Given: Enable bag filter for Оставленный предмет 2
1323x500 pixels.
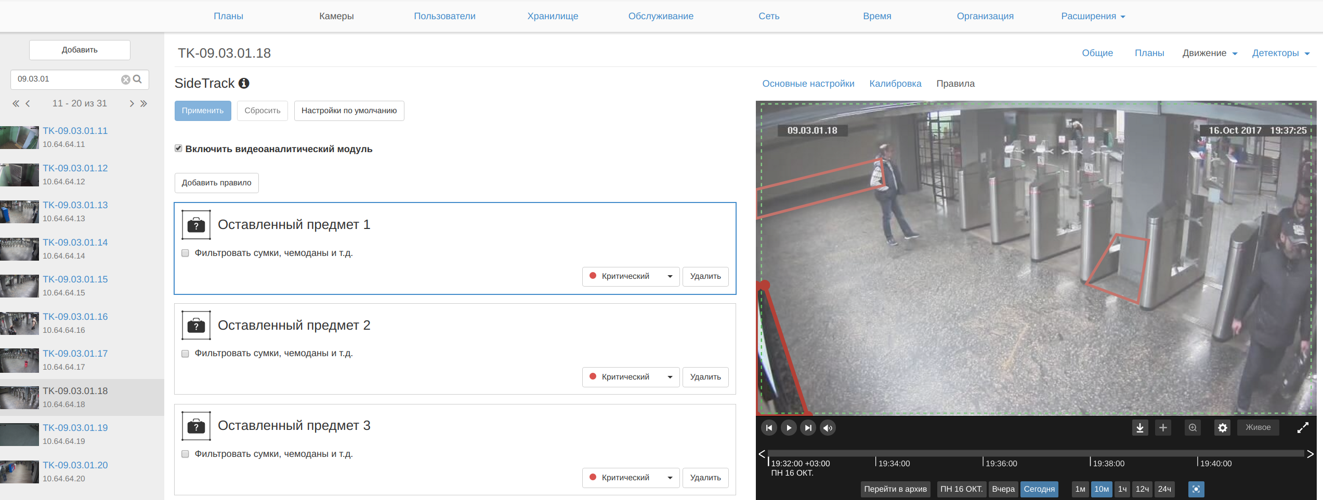Looking at the screenshot, I should click(185, 354).
